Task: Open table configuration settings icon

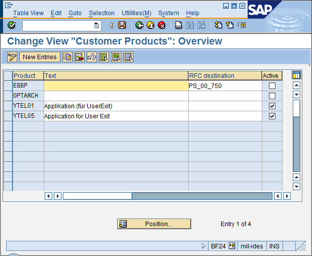Action: click(296, 75)
